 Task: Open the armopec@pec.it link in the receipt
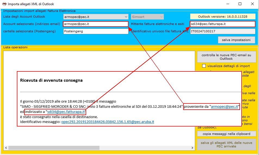pyautogui.click(x=225, y=107)
